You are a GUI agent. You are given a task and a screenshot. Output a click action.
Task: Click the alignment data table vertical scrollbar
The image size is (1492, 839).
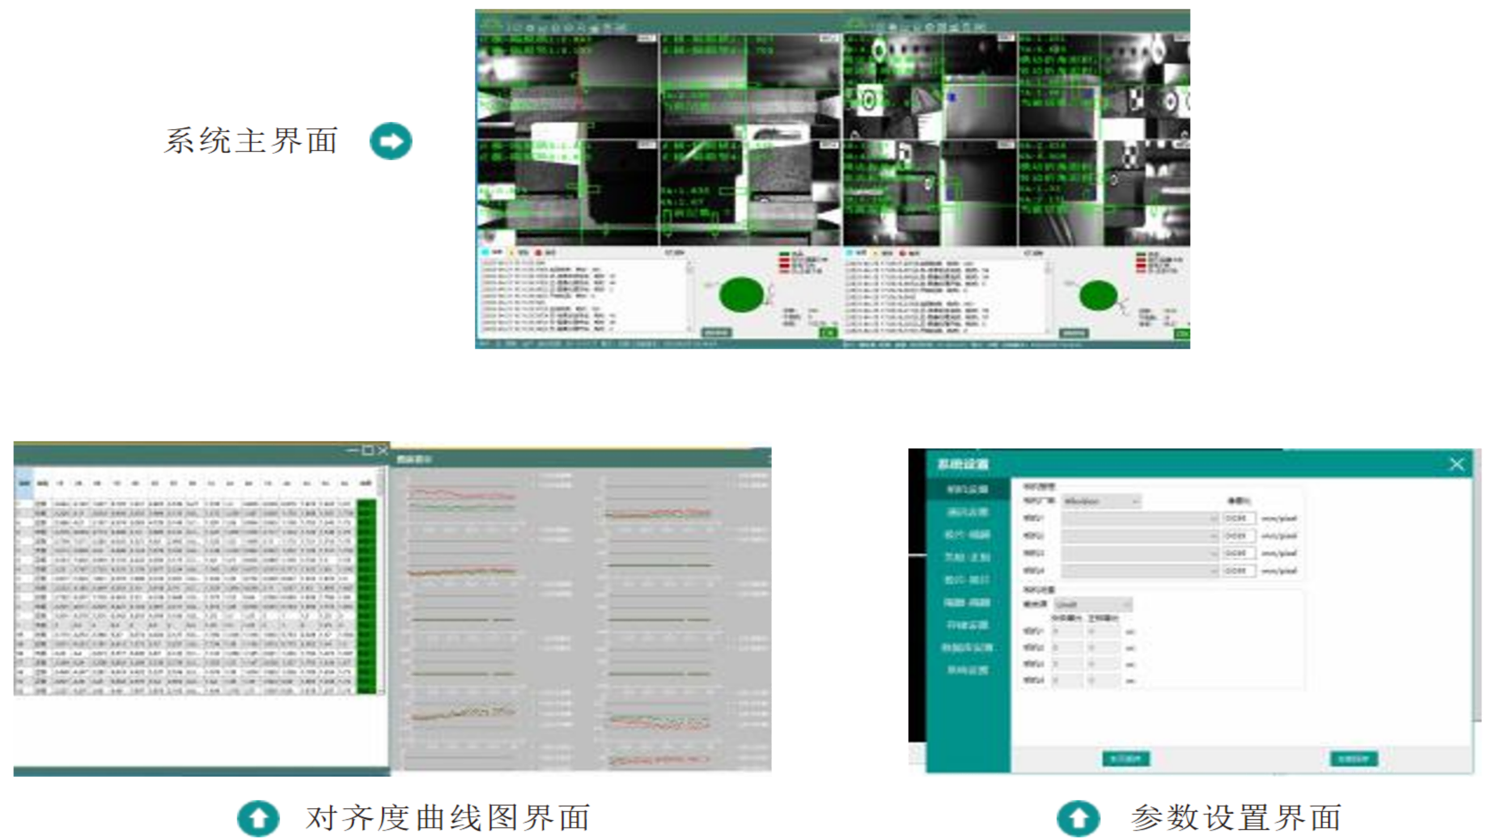[380, 581]
